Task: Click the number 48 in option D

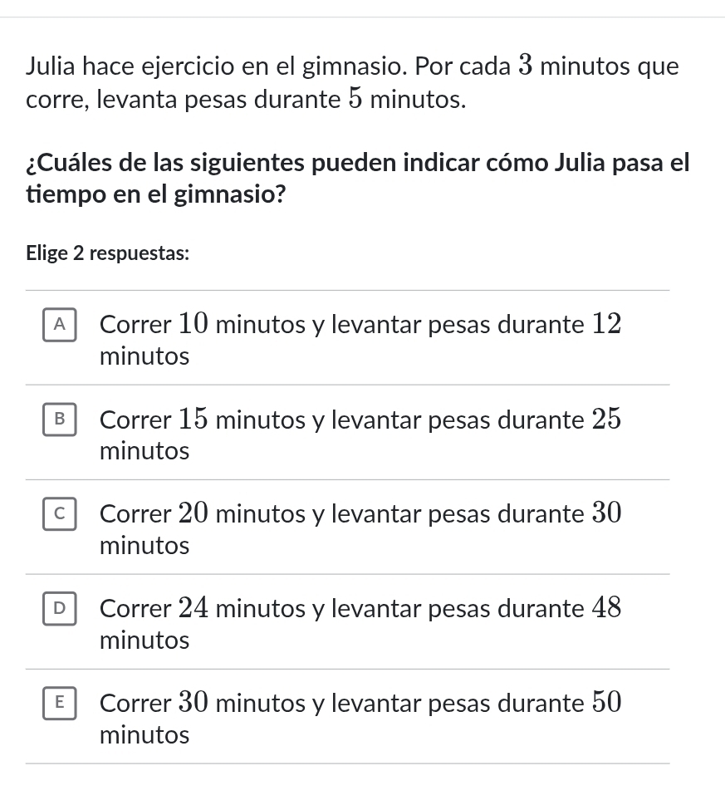Action: pyautogui.click(x=606, y=609)
